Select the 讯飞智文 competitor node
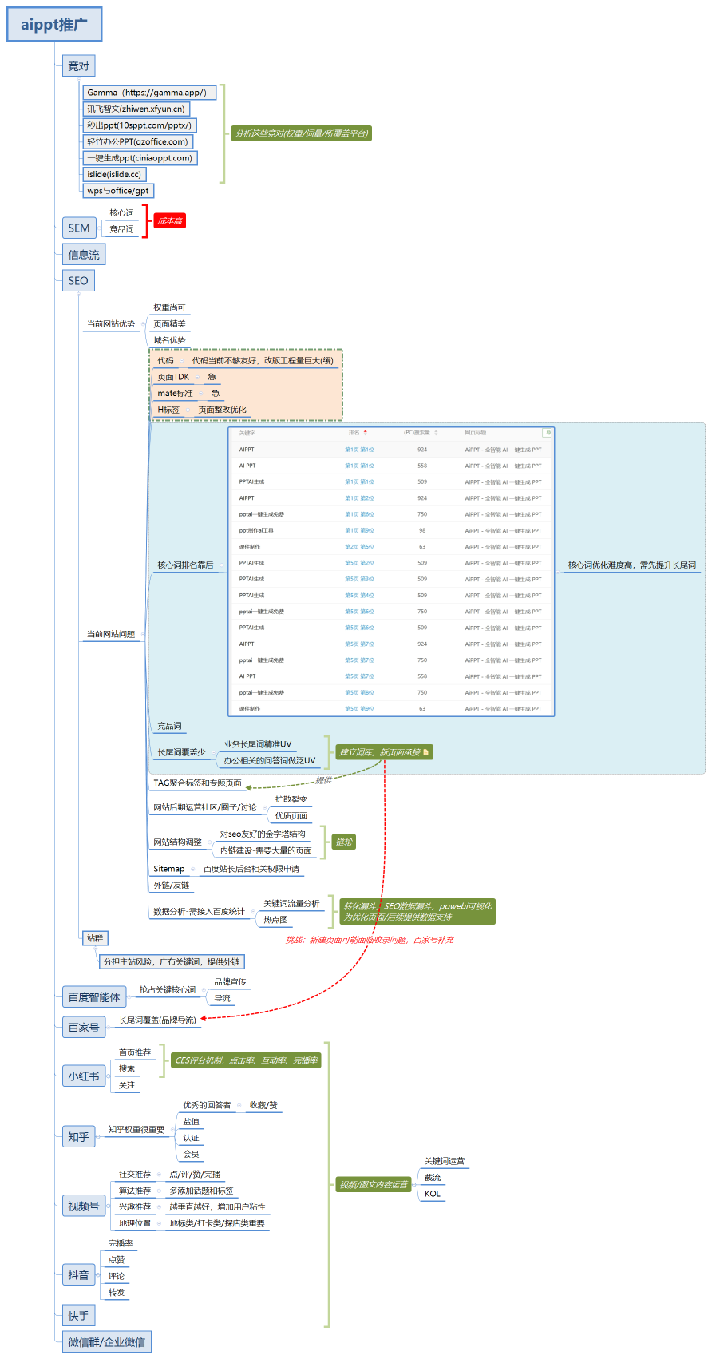Screen dimensions: 712x1359 click(136, 109)
